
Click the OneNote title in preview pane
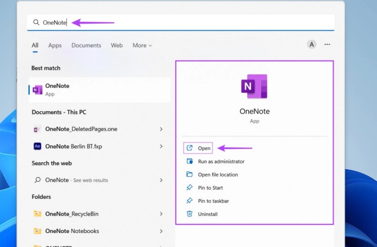(x=255, y=111)
